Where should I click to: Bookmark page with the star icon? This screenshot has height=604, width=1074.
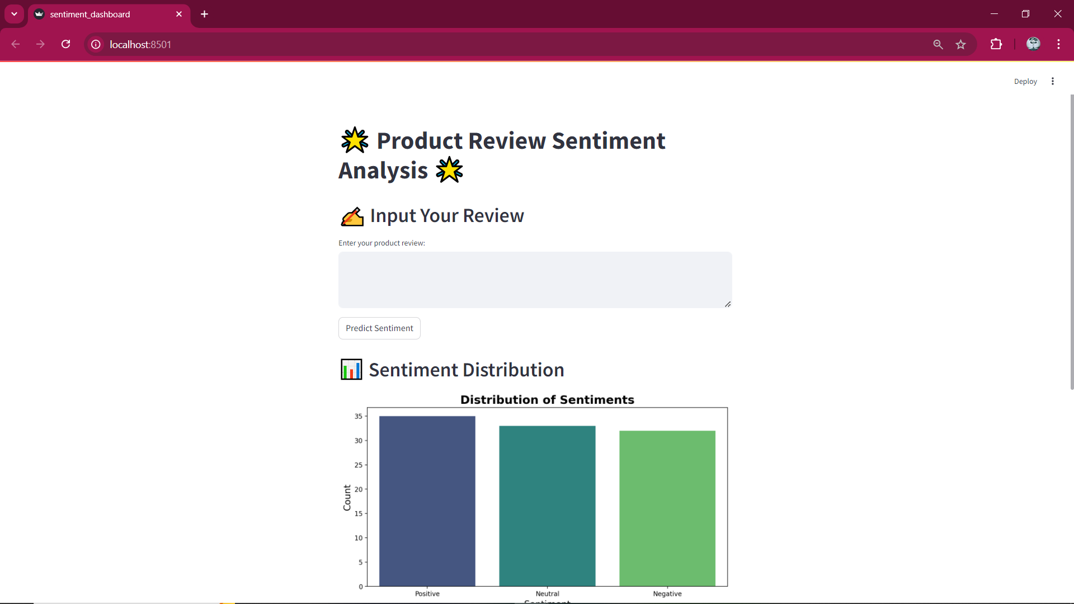coord(960,44)
